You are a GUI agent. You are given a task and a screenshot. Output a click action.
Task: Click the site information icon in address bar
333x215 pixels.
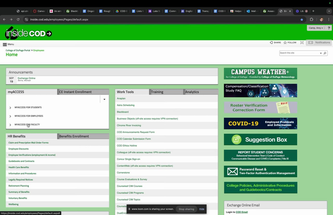pyautogui.click(x=26, y=19)
